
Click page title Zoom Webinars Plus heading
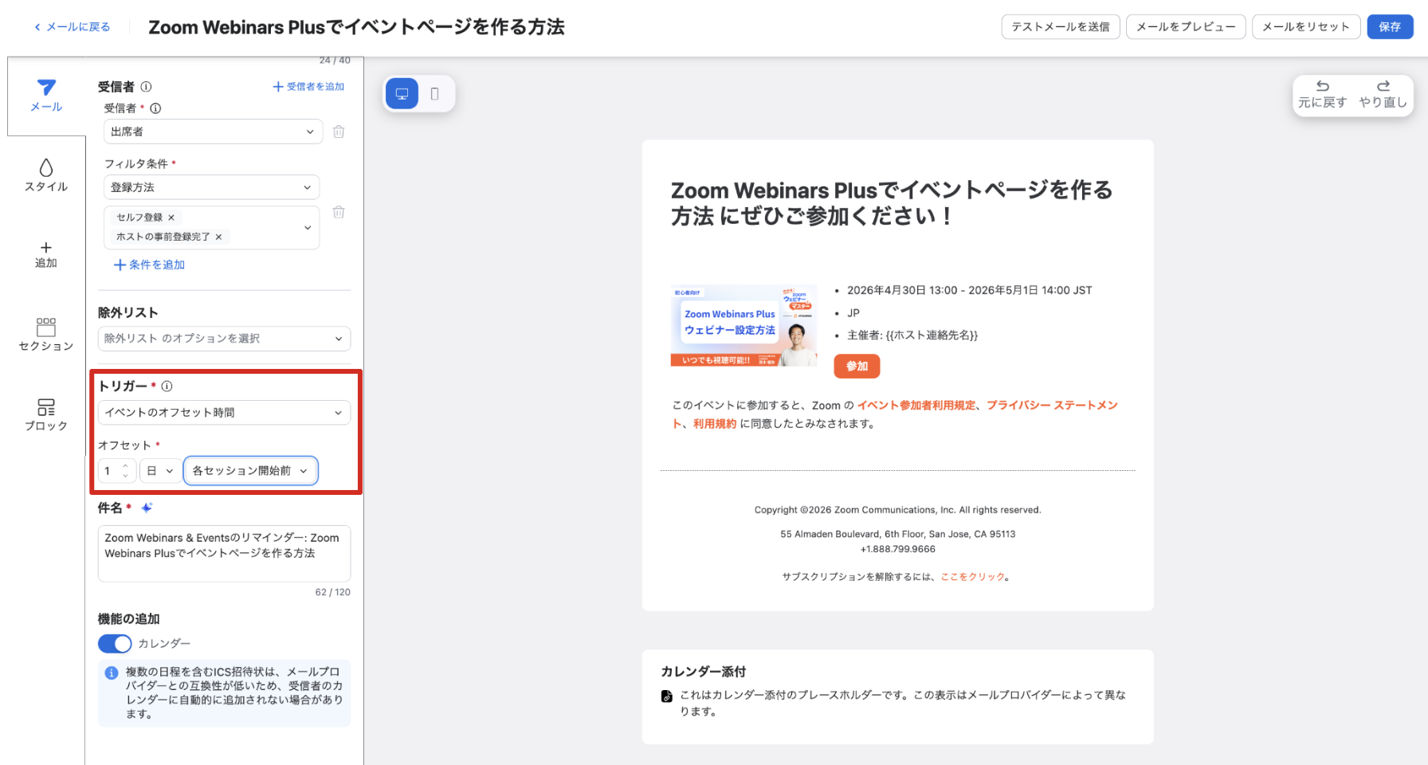[356, 27]
